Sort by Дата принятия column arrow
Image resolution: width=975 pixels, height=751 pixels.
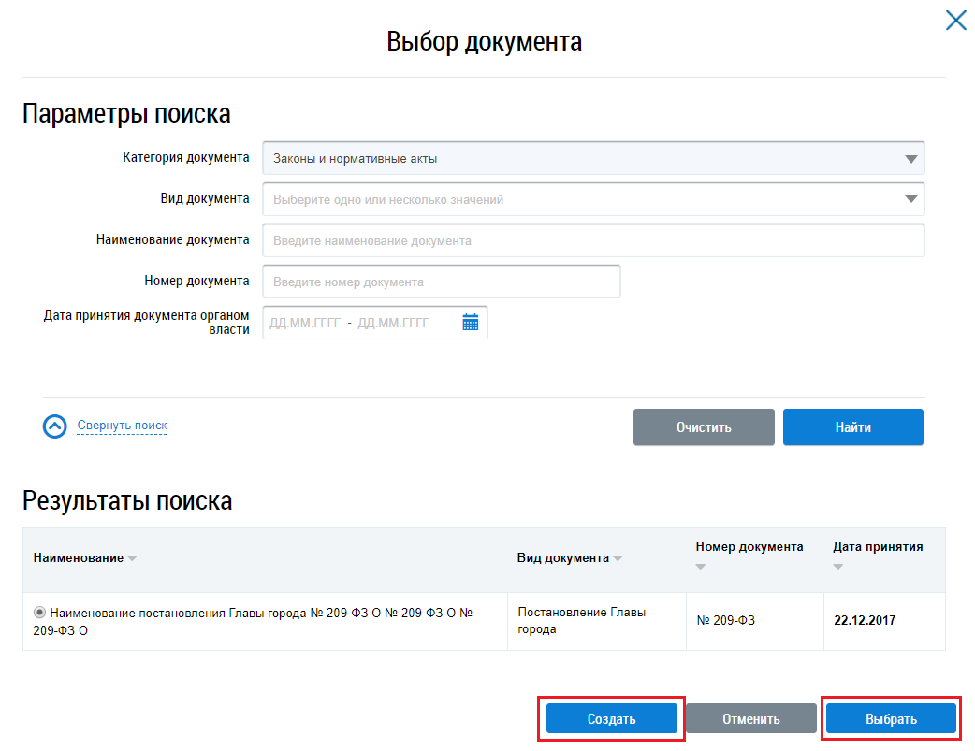[x=838, y=568]
